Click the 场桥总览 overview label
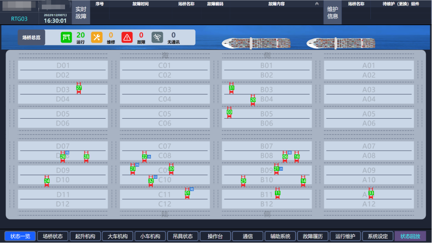 (31, 37)
